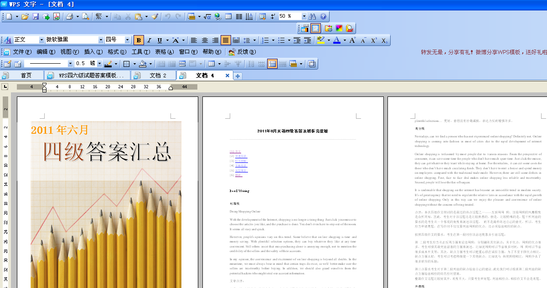Toggle justified text alignment
Viewport: 547px width, 288px height.
226,40
